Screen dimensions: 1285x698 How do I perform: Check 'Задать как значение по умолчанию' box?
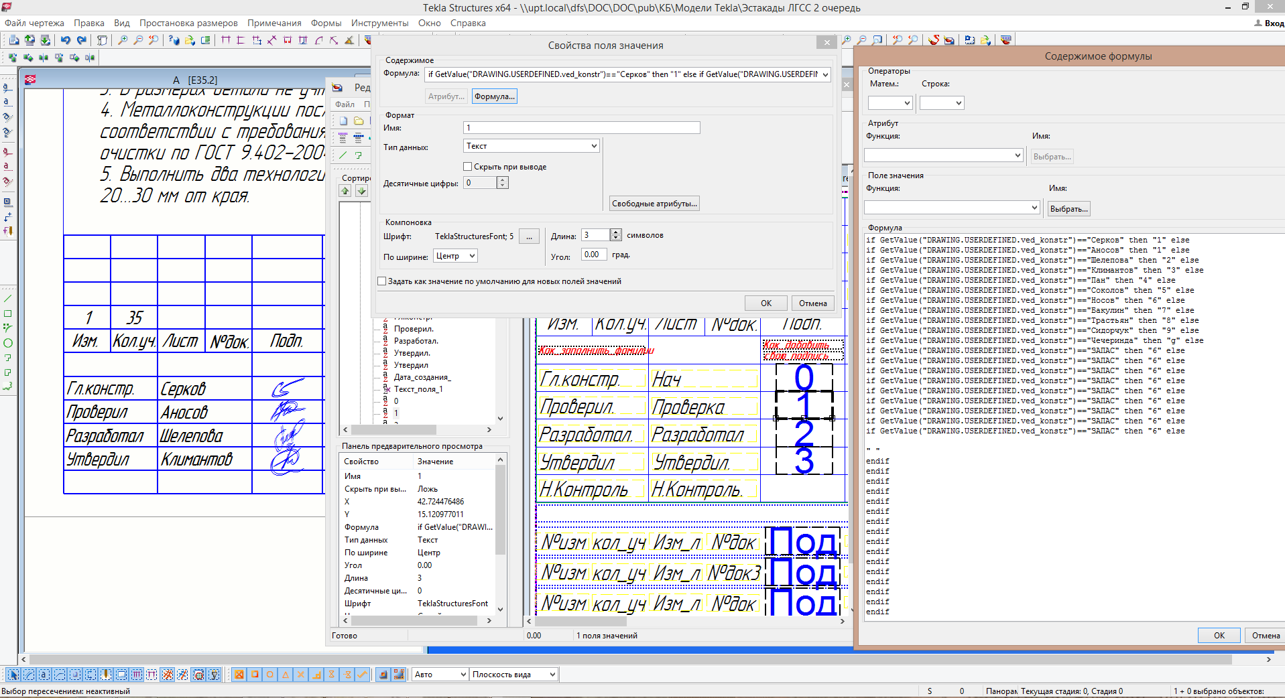point(382,281)
